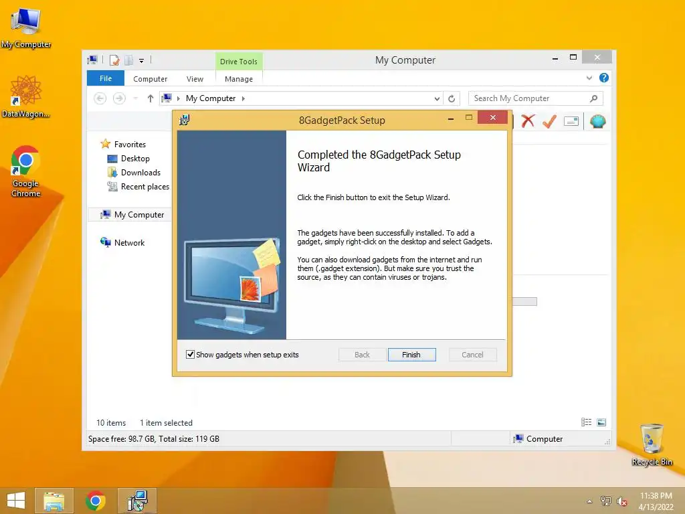Select the My Computer desktop icon
685x514 pixels.
coord(26,27)
